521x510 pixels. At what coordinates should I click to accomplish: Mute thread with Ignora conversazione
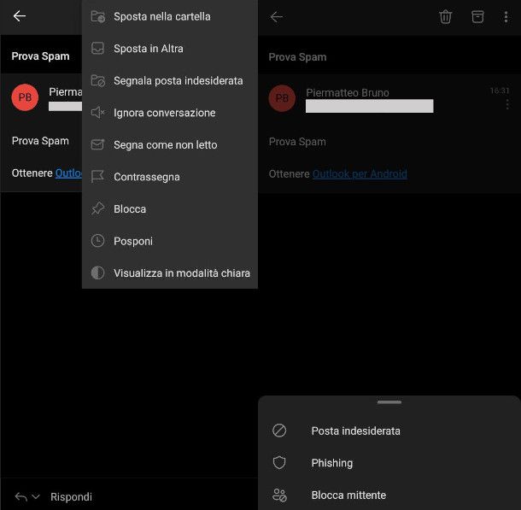tap(164, 113)
